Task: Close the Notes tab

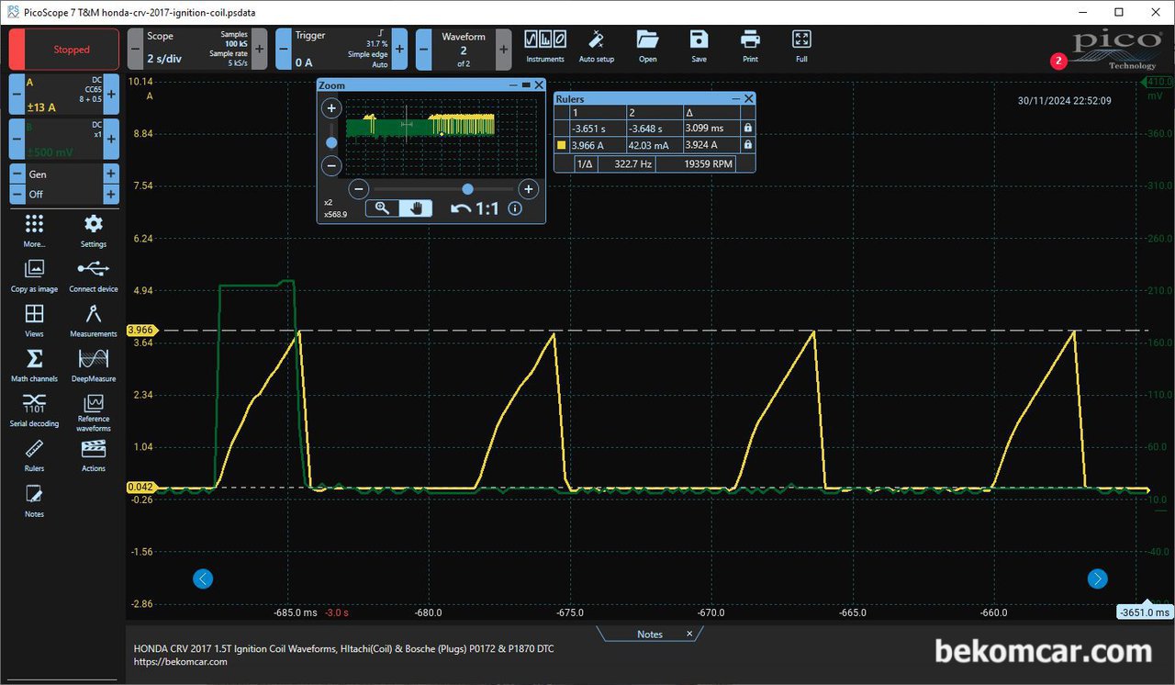Action: [x=689, y=634]
